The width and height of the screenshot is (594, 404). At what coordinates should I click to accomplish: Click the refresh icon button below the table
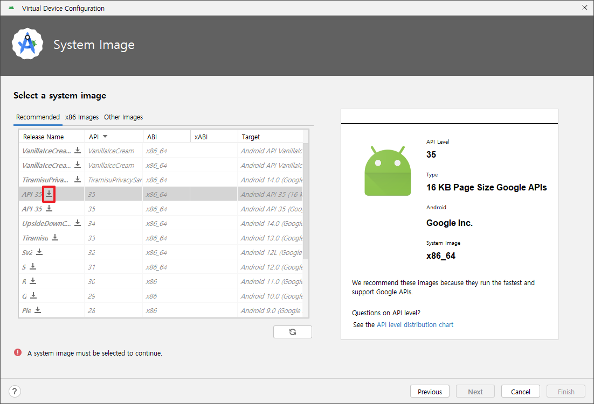293,332
